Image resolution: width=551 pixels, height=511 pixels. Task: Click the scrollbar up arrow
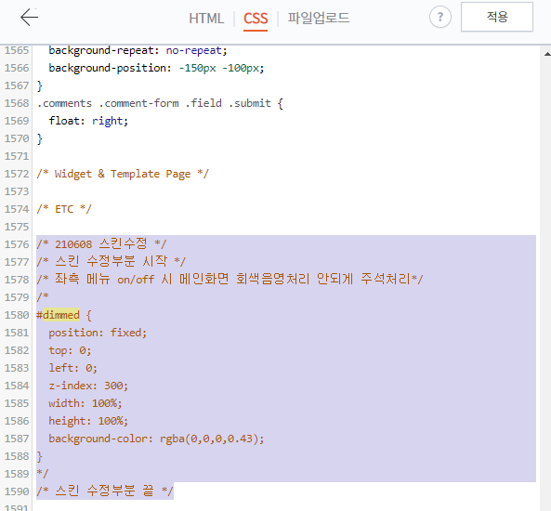[547, 54]
